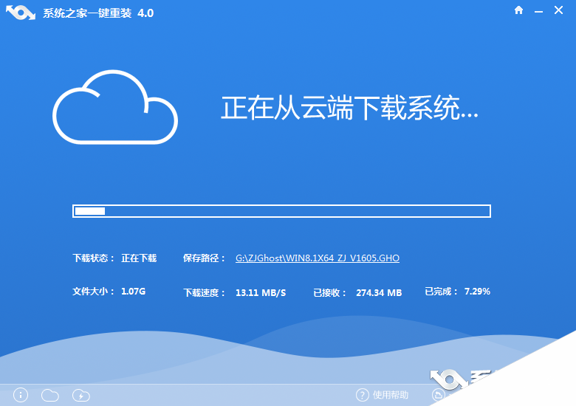This screenshot has width=576, height=406.
Task: Click the 已完成 label
Action: click(x=441, y=292)
